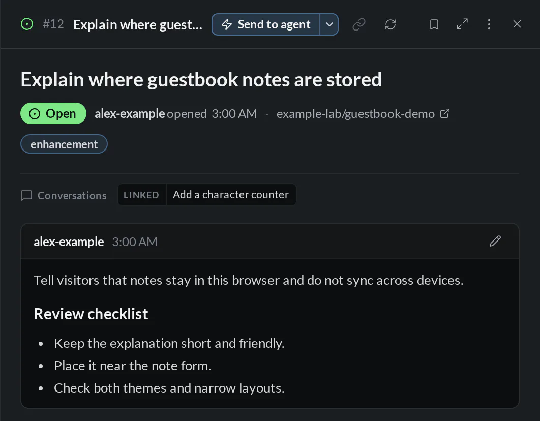Close the issue panel

pyautogui.click(x=517, y=24)
